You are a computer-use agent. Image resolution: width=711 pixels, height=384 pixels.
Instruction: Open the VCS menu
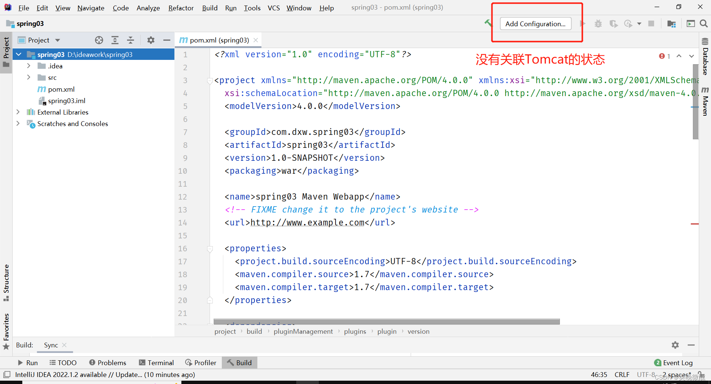[x=274, y=8]
